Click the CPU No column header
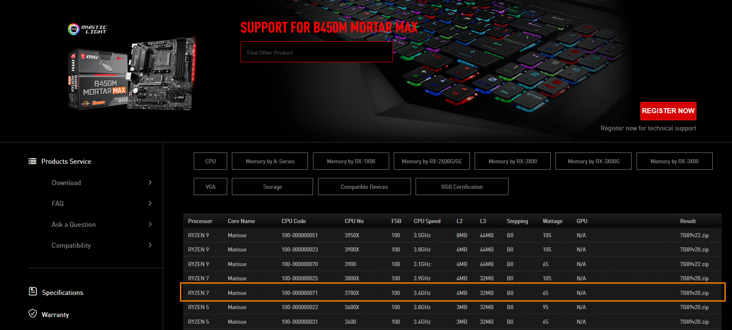The width and height of the screenshot is (732, 330). [x=354, y=221]
